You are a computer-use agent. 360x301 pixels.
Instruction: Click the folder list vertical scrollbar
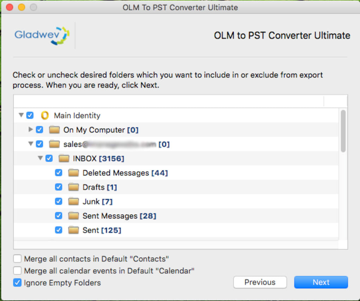pyautogui.click(x=343, y=131)
